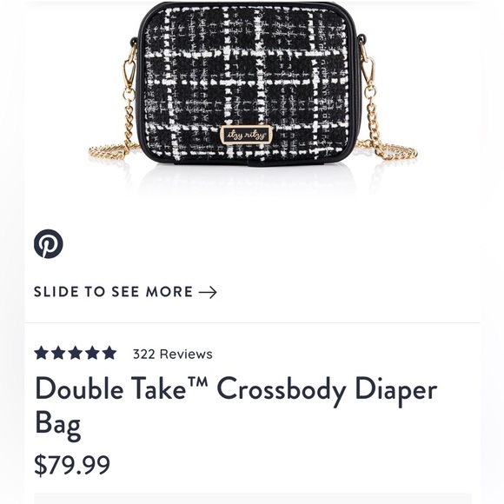The height and width of the screenshot is (504, 504).
Task: Open the 322 Reviews link
Action: pyautogui.click(x=173, y=354)
